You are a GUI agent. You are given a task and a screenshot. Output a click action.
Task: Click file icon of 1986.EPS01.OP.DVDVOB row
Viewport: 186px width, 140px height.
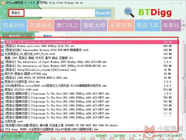(x=2, y=78)
